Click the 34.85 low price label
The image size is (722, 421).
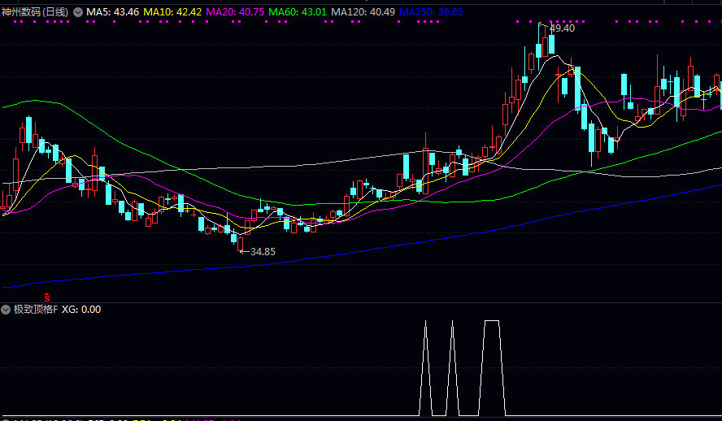point(263,252)
